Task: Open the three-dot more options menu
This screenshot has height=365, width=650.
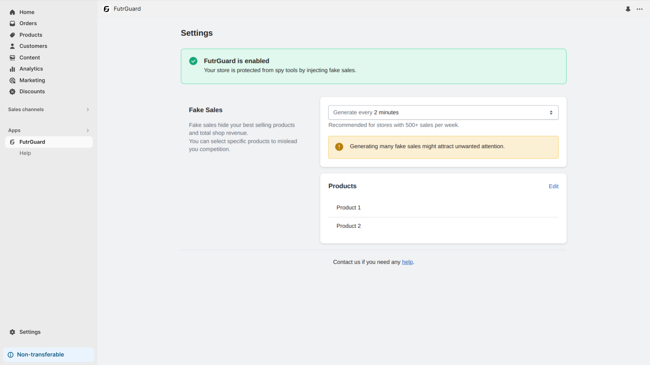Action: pyautogui.click(x=640, y=9)
